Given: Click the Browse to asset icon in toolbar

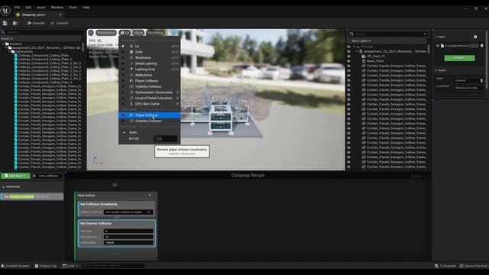Looking at the screenshot, I should pyautogui.click(x=15, y=23).
